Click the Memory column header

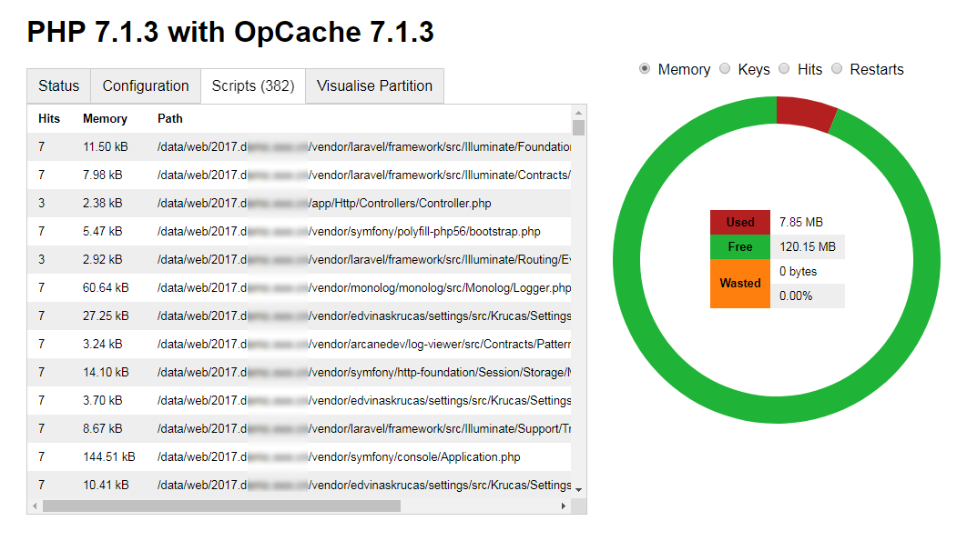tap(105, 119)
